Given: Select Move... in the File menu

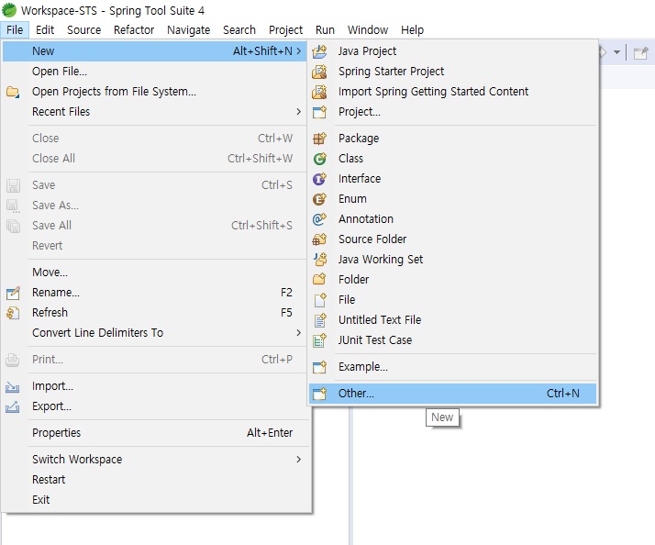Looking at the screenshot, I should point(154,272).
